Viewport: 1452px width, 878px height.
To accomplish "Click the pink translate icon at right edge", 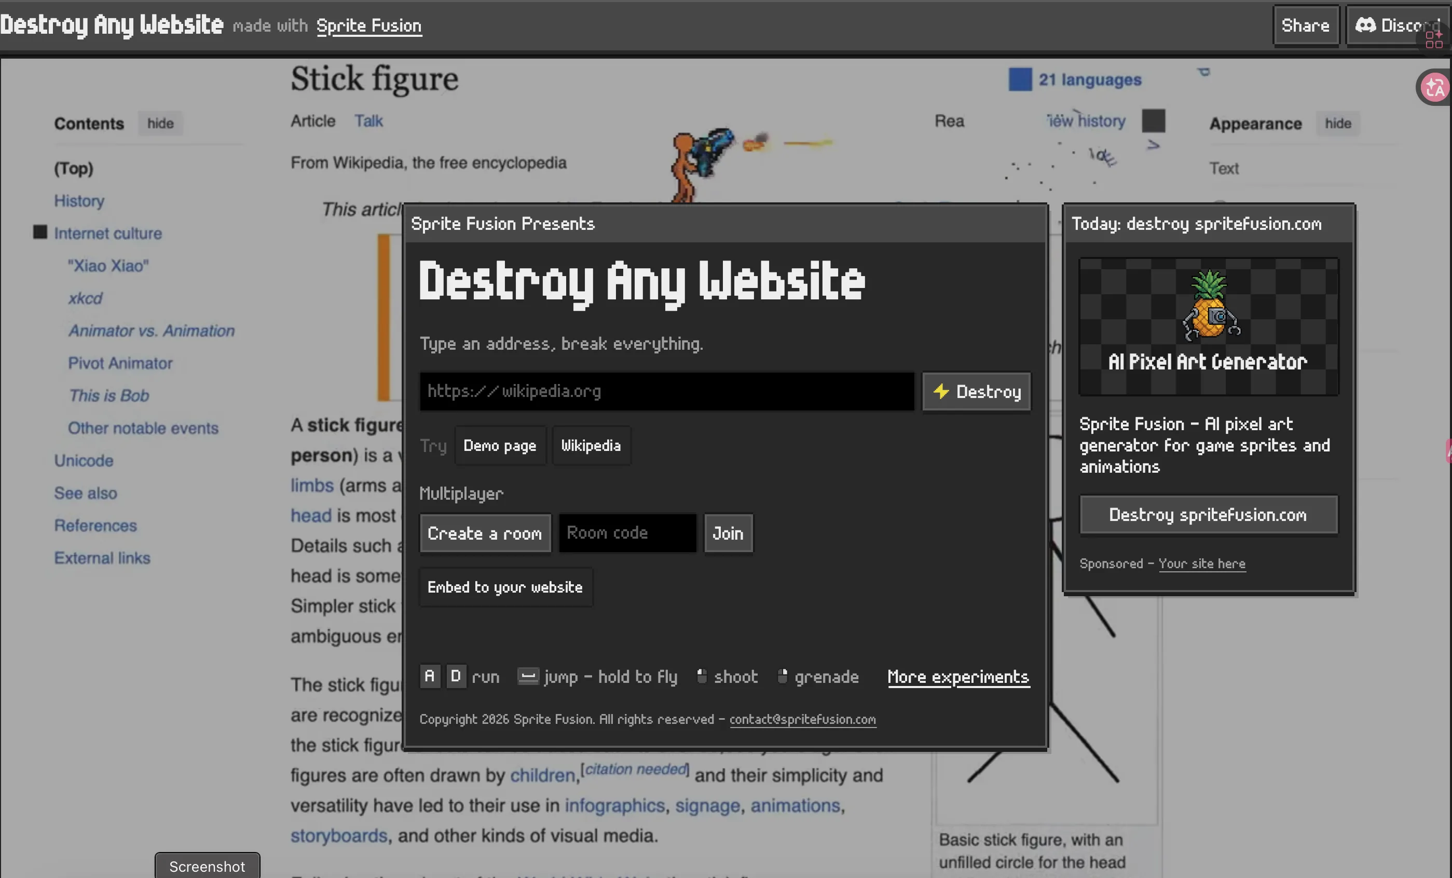I will pos(1434,87).
